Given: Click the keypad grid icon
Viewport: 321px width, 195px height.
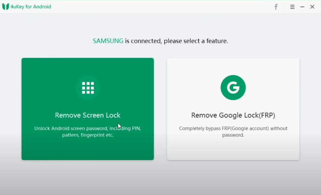Looking at the screenshot, I should point(88,88).
